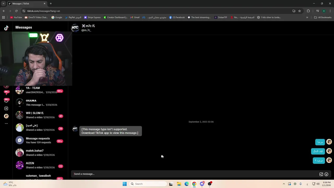Open the Facebook bookmark
This screenshot has height=188, width=334.
[177, 17]
